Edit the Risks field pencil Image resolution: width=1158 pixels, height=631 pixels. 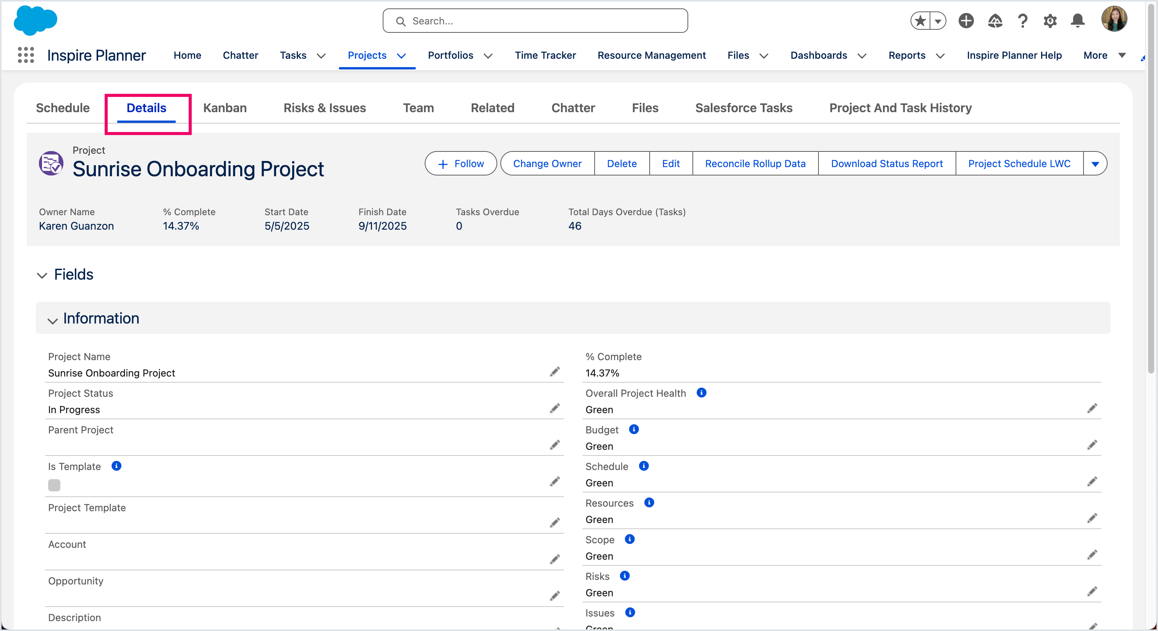pyautogui.click(x=1092, y=591)
